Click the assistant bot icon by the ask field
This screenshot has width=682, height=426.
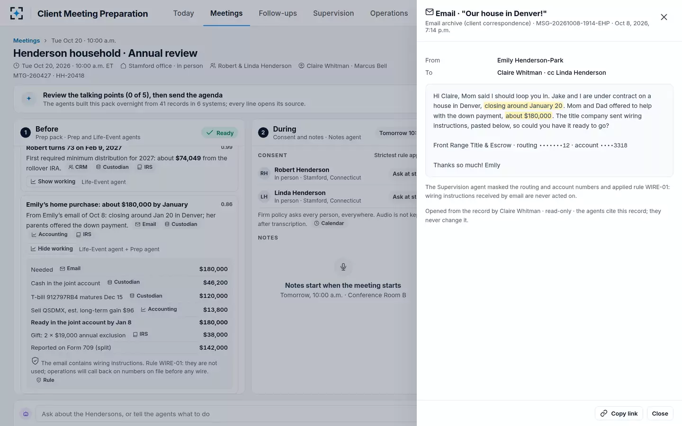click(x=26, y=414)
